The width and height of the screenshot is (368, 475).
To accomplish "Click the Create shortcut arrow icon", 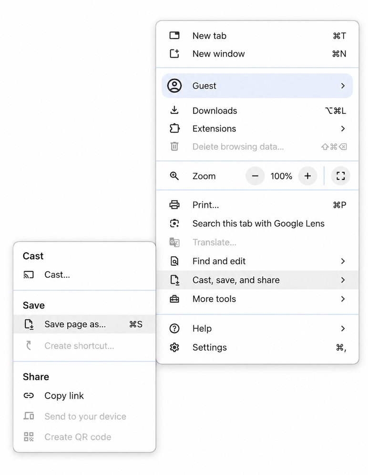I will point(29,346).
